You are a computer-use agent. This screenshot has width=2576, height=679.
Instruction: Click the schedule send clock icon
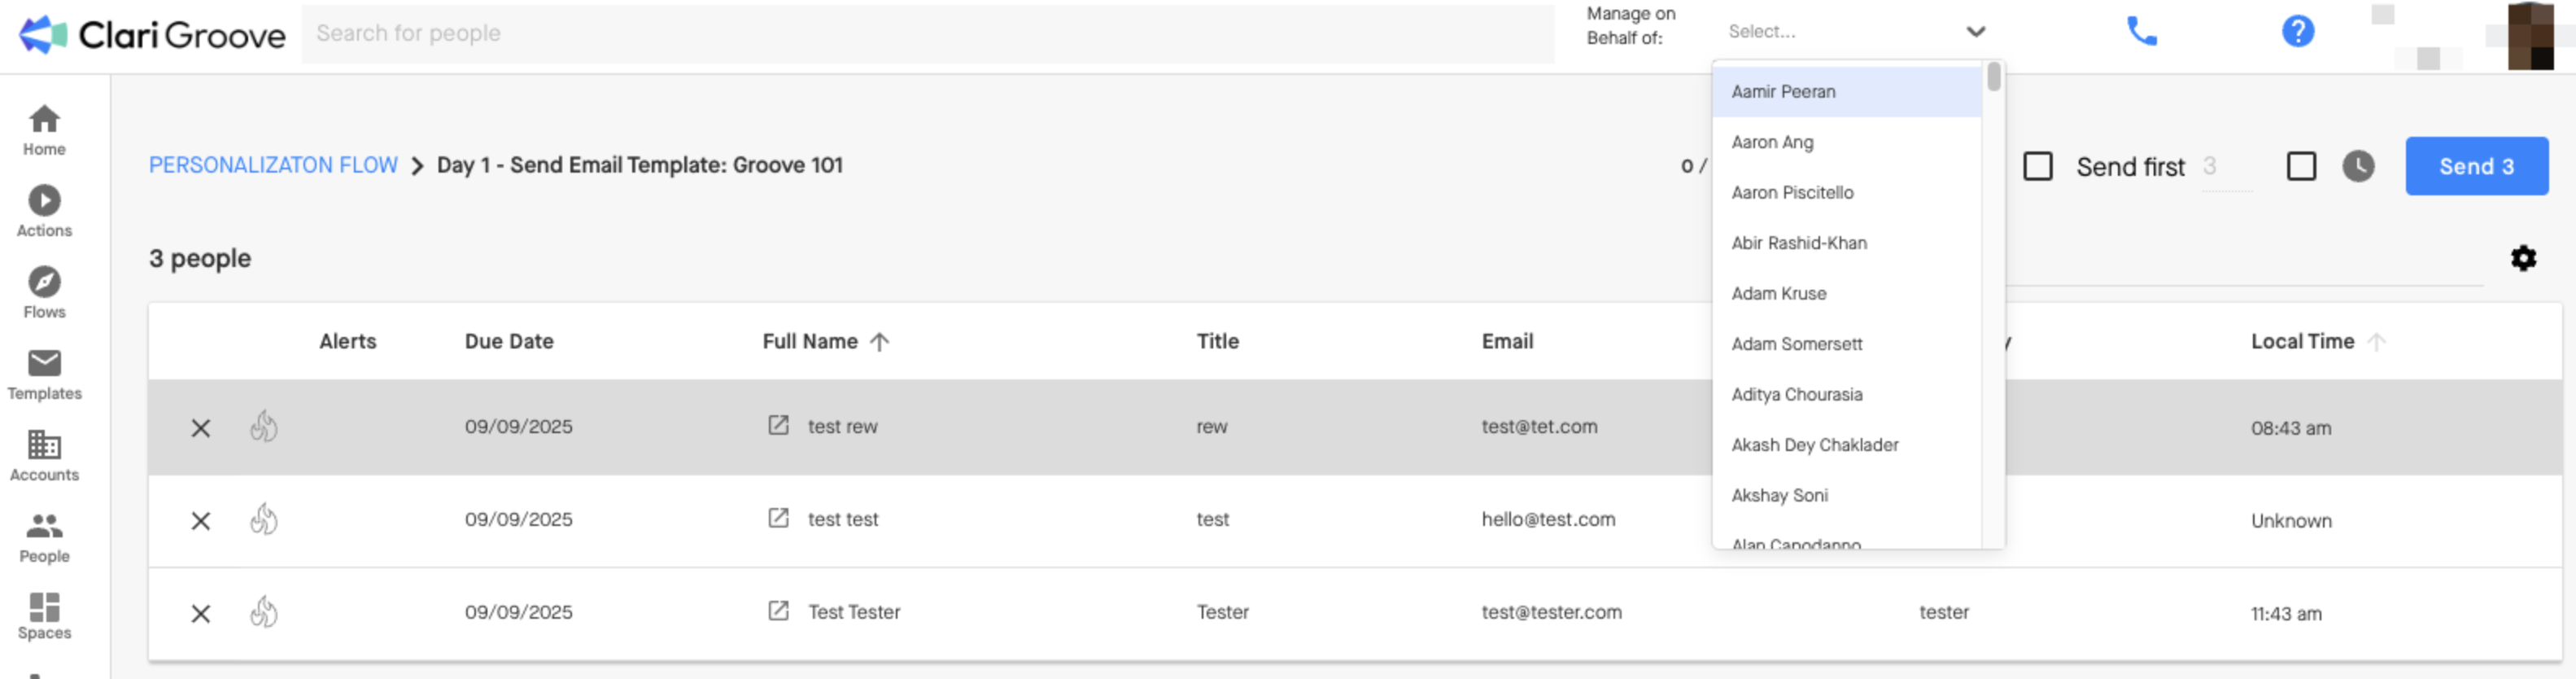point(2358,166)
